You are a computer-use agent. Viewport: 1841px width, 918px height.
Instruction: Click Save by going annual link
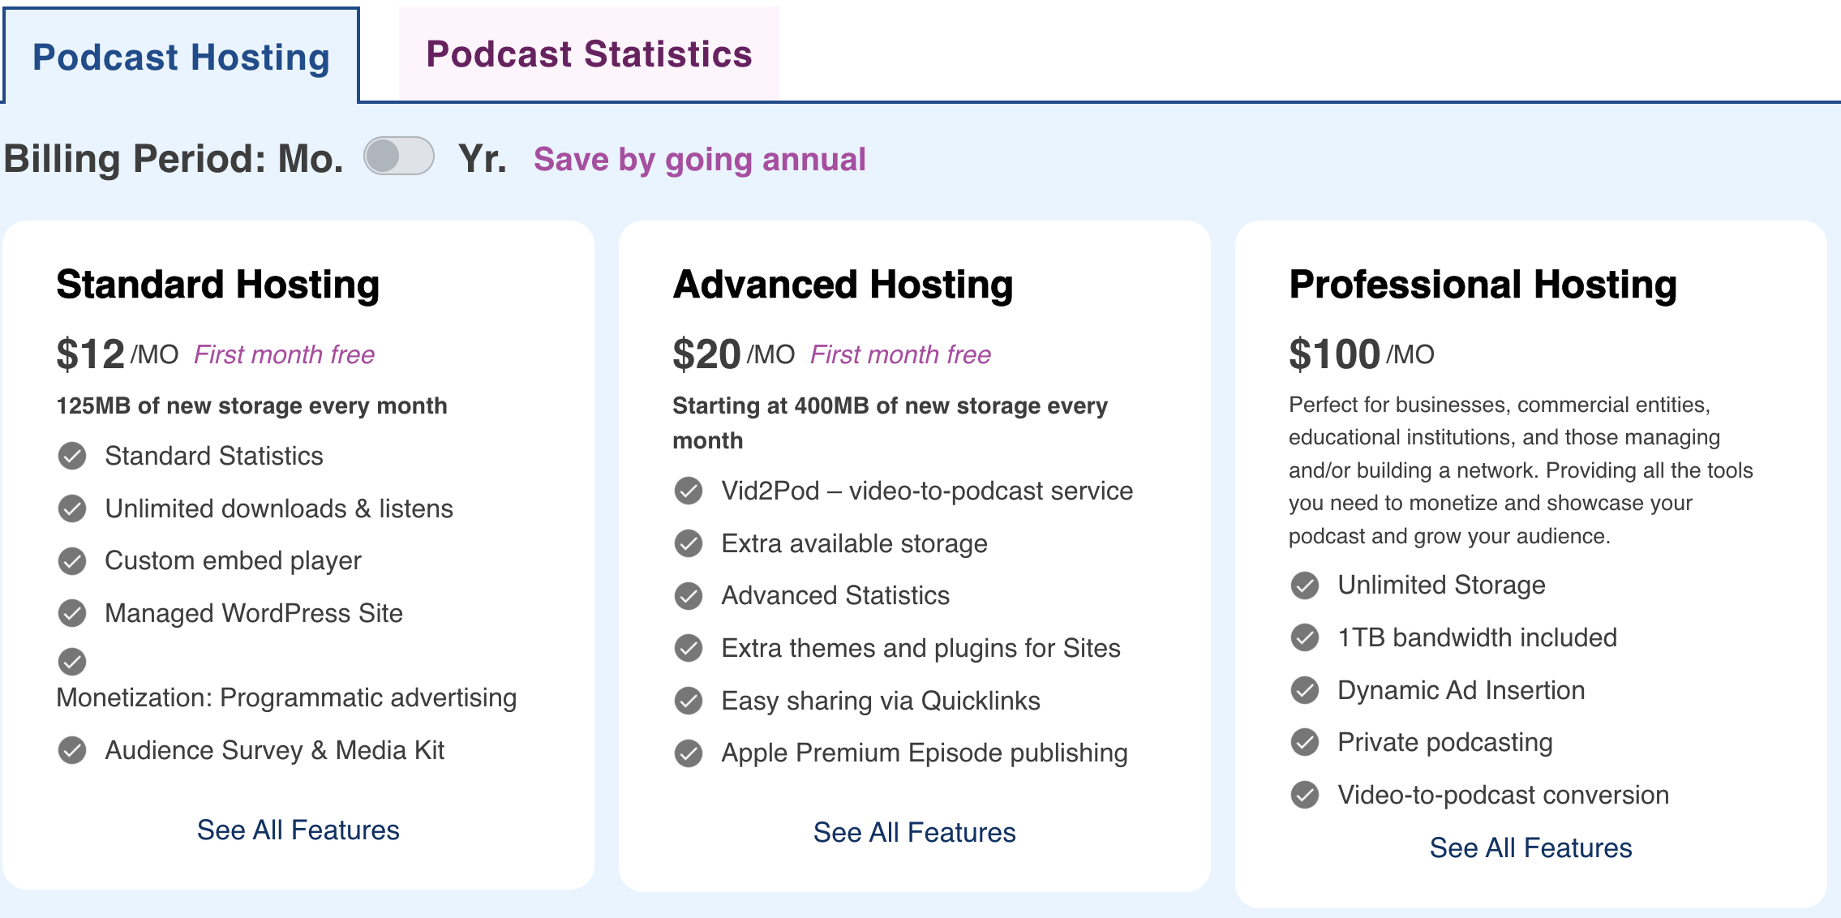(699, 159)
